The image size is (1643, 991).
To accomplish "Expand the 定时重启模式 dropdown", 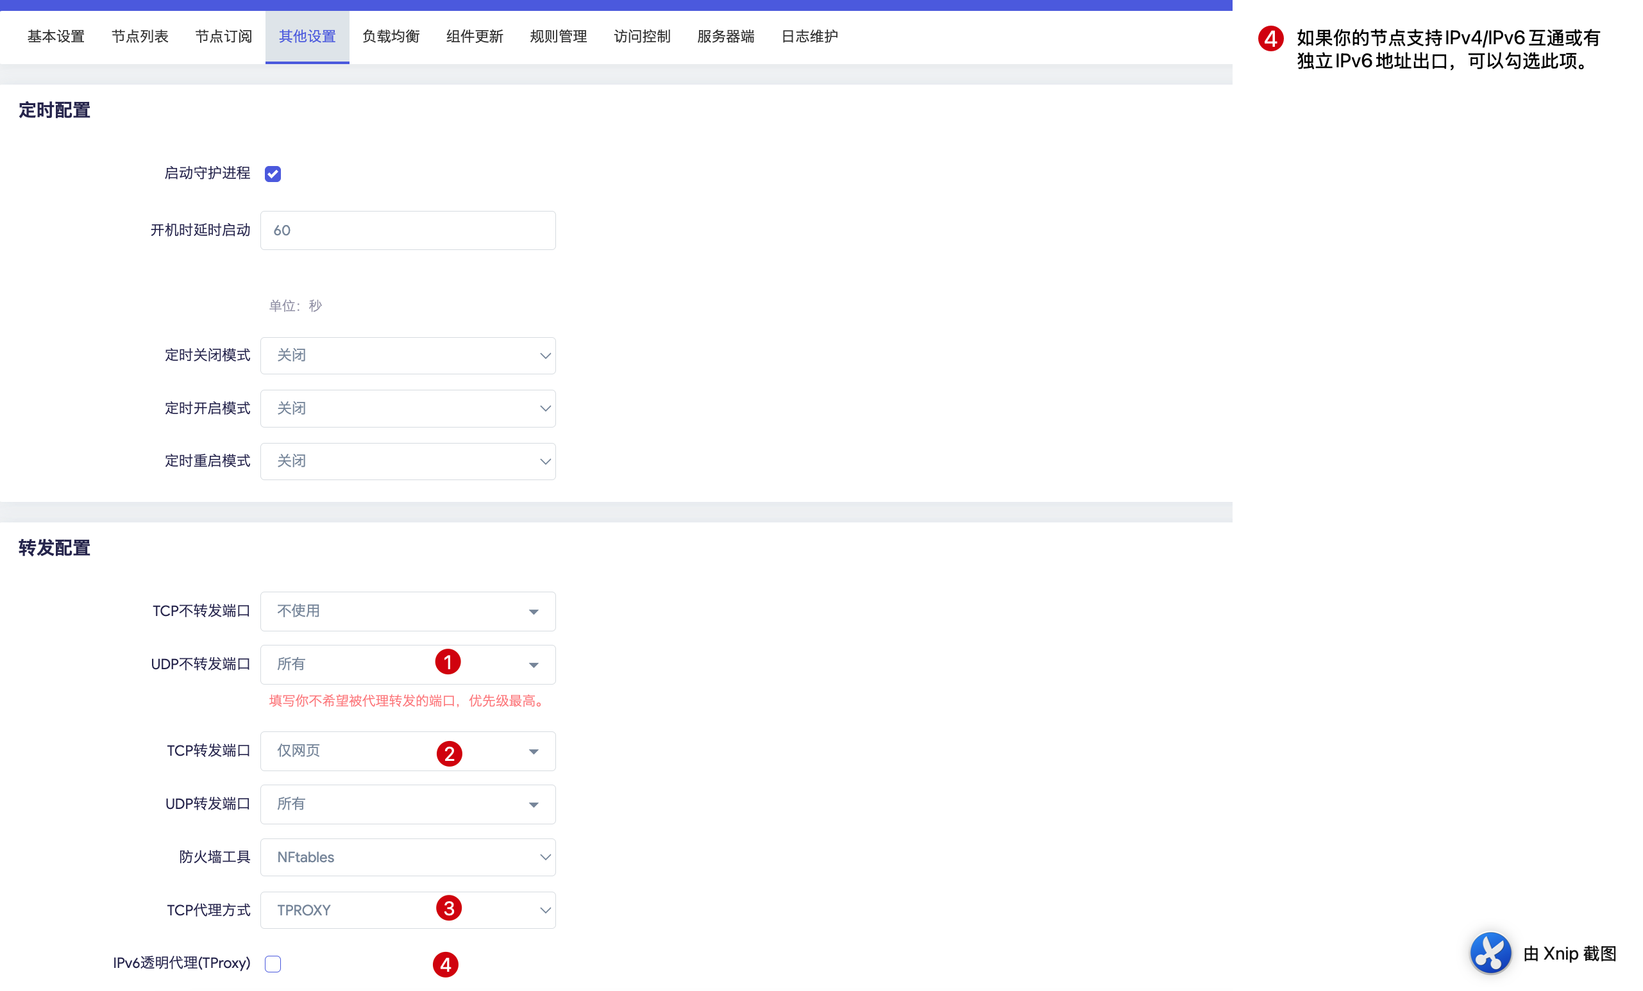I will (407, 461).
